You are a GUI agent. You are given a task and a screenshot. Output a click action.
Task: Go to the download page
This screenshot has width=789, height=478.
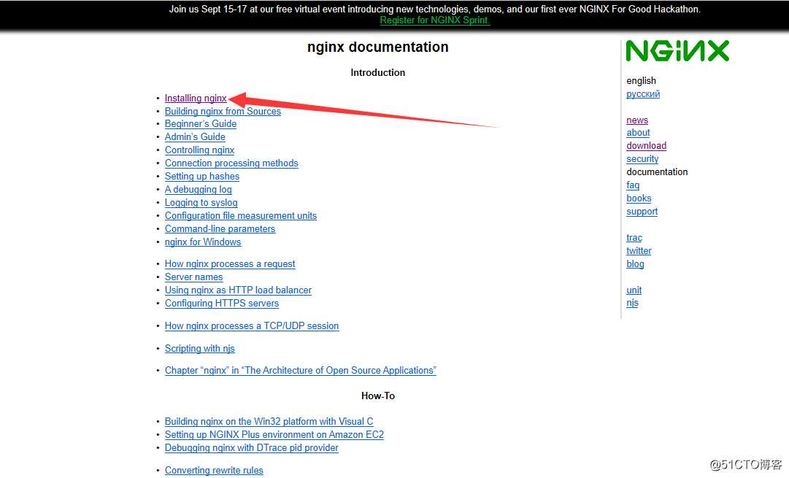(x=647, y=145)
